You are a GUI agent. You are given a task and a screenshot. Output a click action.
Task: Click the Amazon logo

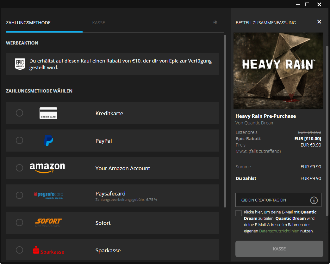click(47, 168)
